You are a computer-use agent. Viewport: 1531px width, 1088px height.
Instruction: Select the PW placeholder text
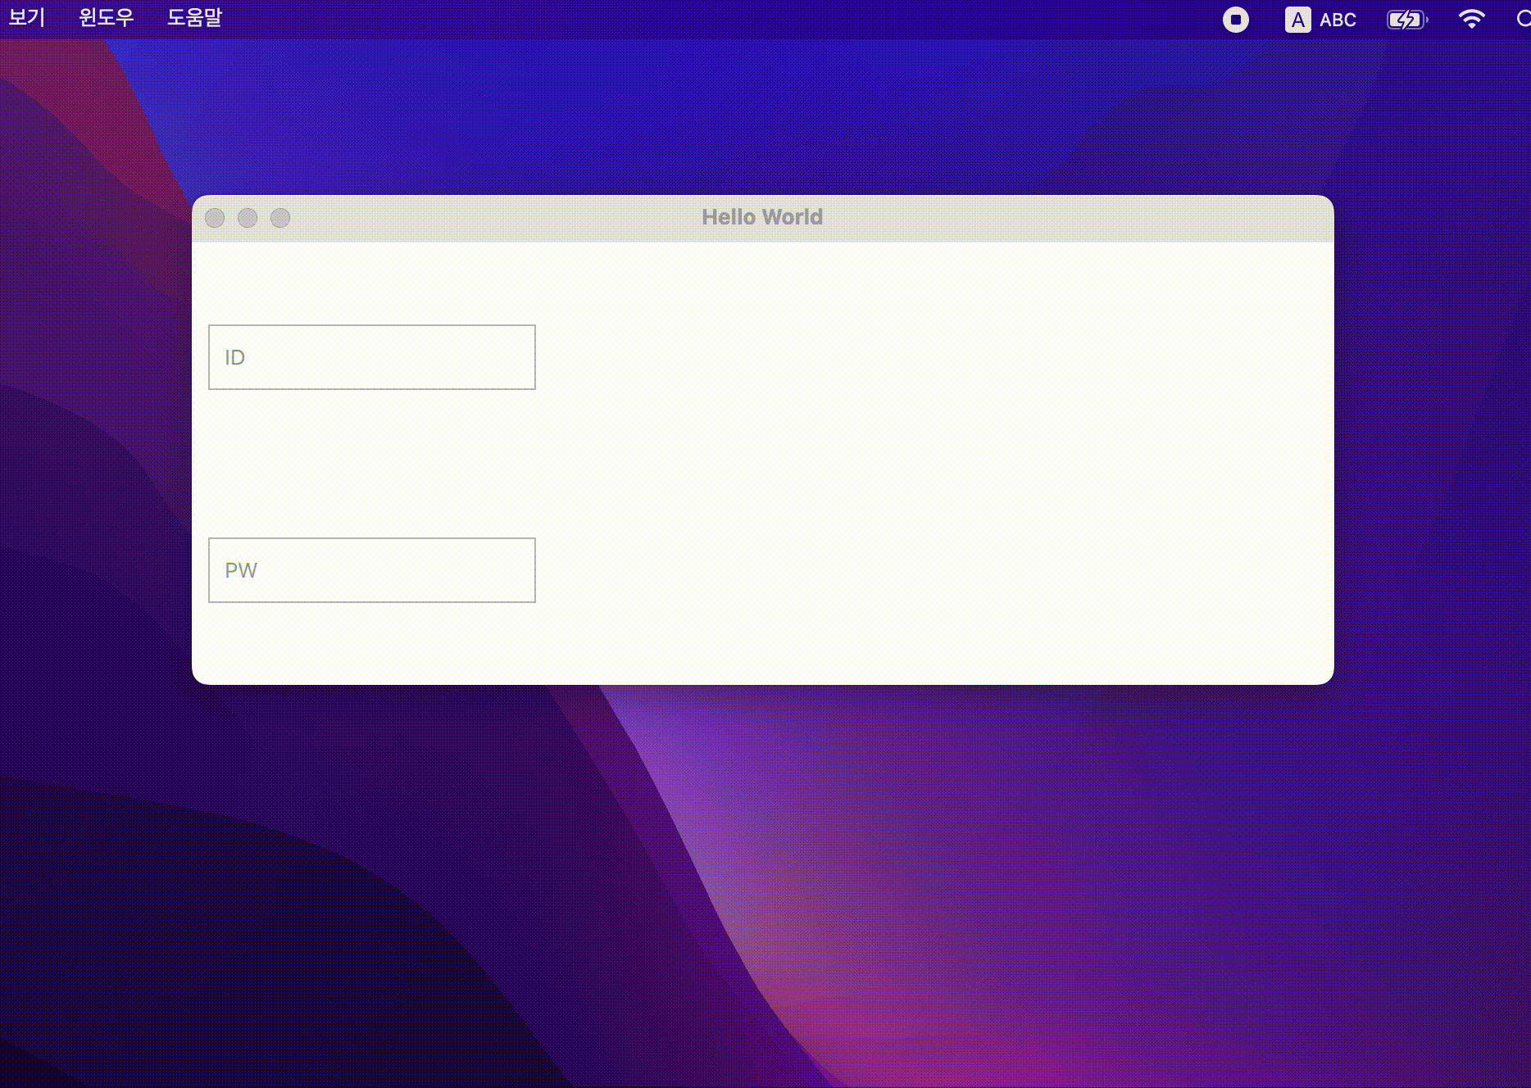[241, 570]
